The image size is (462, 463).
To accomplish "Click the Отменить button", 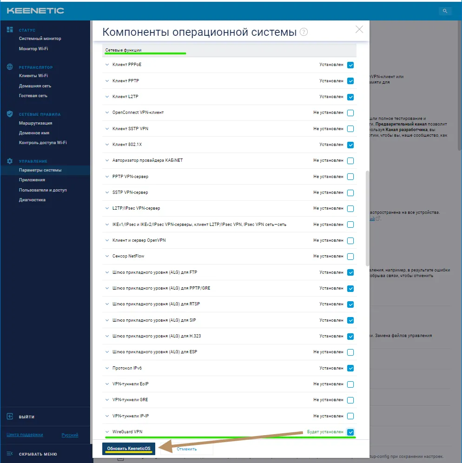I will pyautogui.click(x=186, y=449).
